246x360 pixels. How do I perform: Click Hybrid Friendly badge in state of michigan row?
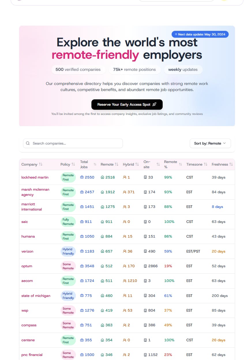pyautogui.click(x=68, y=296)
